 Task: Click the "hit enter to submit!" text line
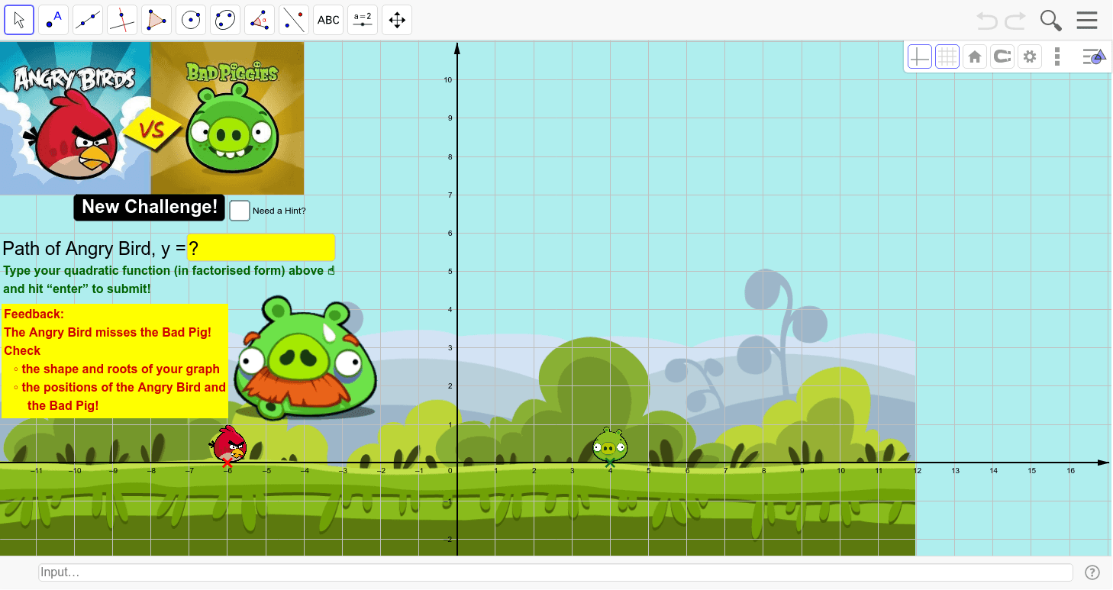[x=76, y=289]
